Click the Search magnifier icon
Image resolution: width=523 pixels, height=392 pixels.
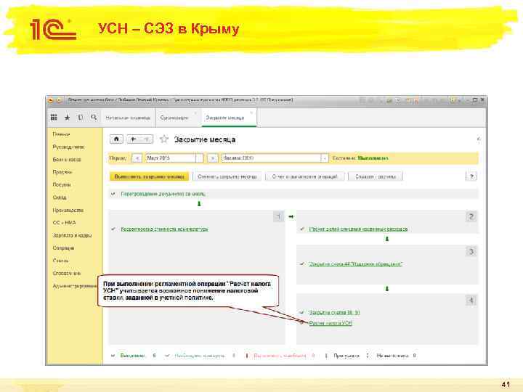point(94,118)
